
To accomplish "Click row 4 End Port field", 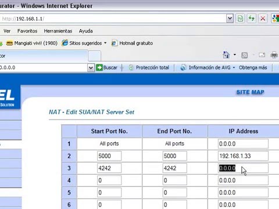I will click(x=175, y=181).
